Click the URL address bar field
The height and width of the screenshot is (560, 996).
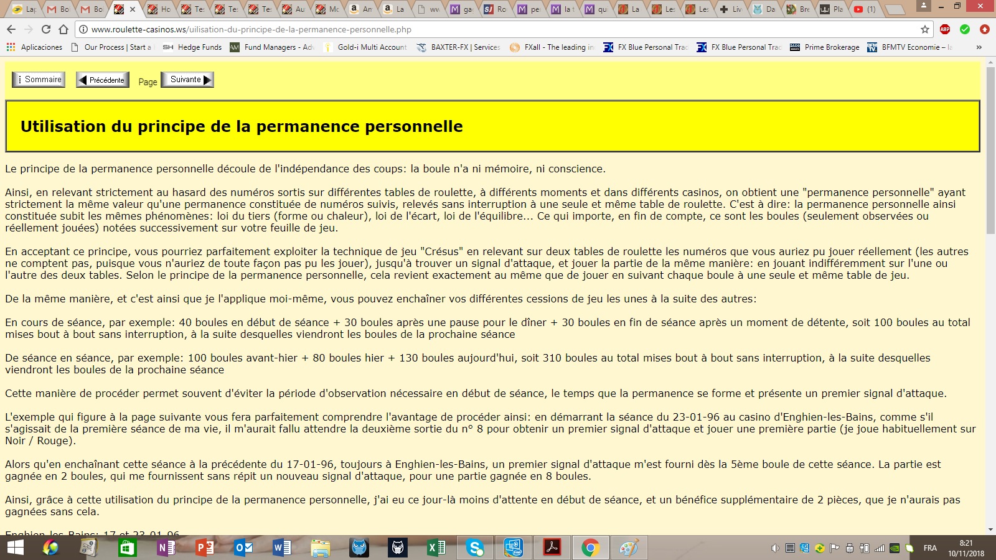click(x=504, y=29)
